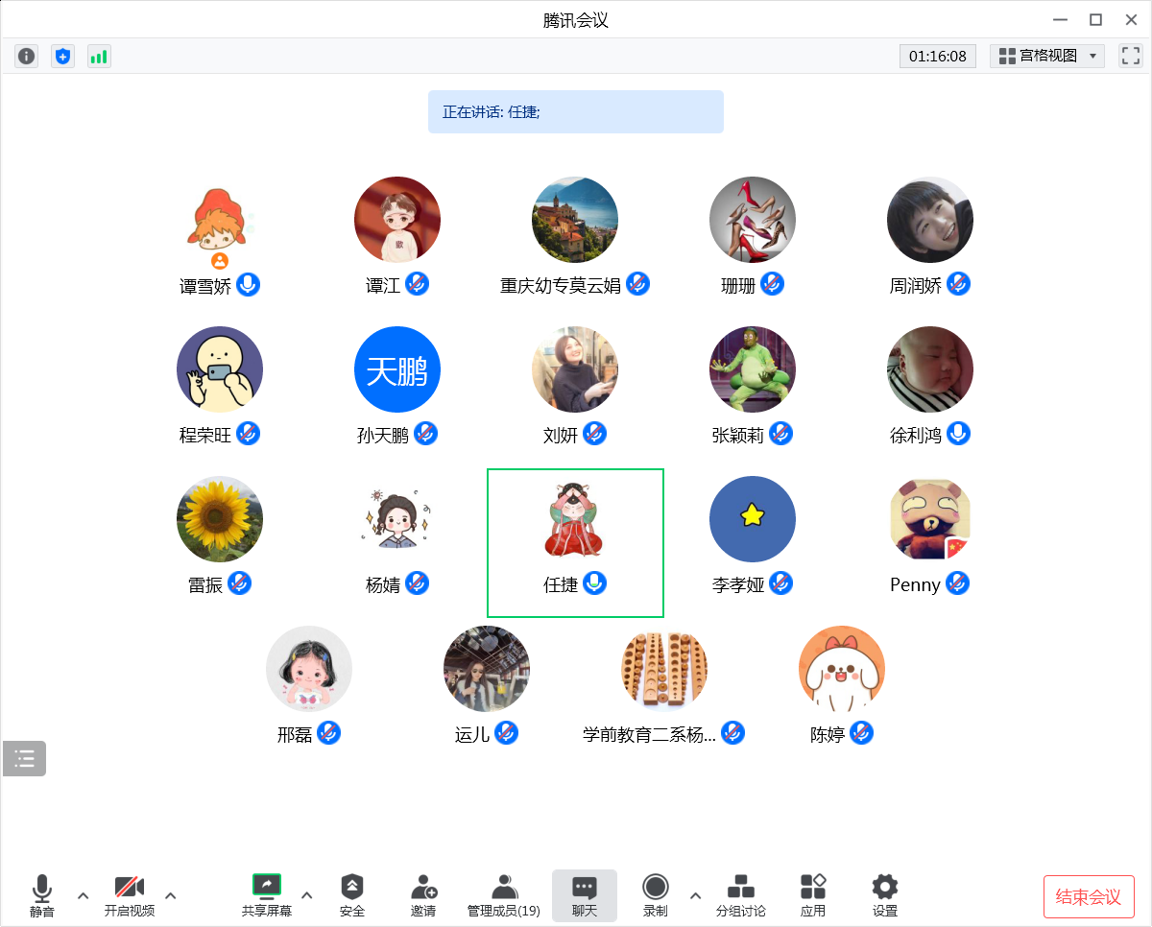1152x927 pixels.
Task: Select 李孝娅's star avatar
Action: [x=753, y=519]
